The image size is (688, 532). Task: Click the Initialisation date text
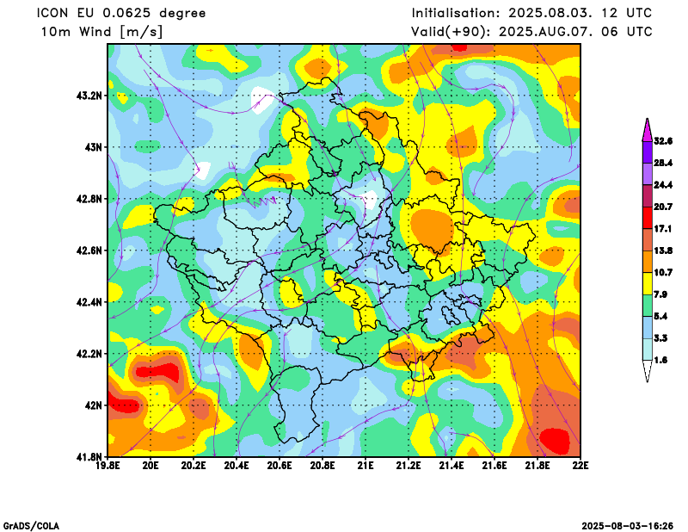(x=531, y=13)
